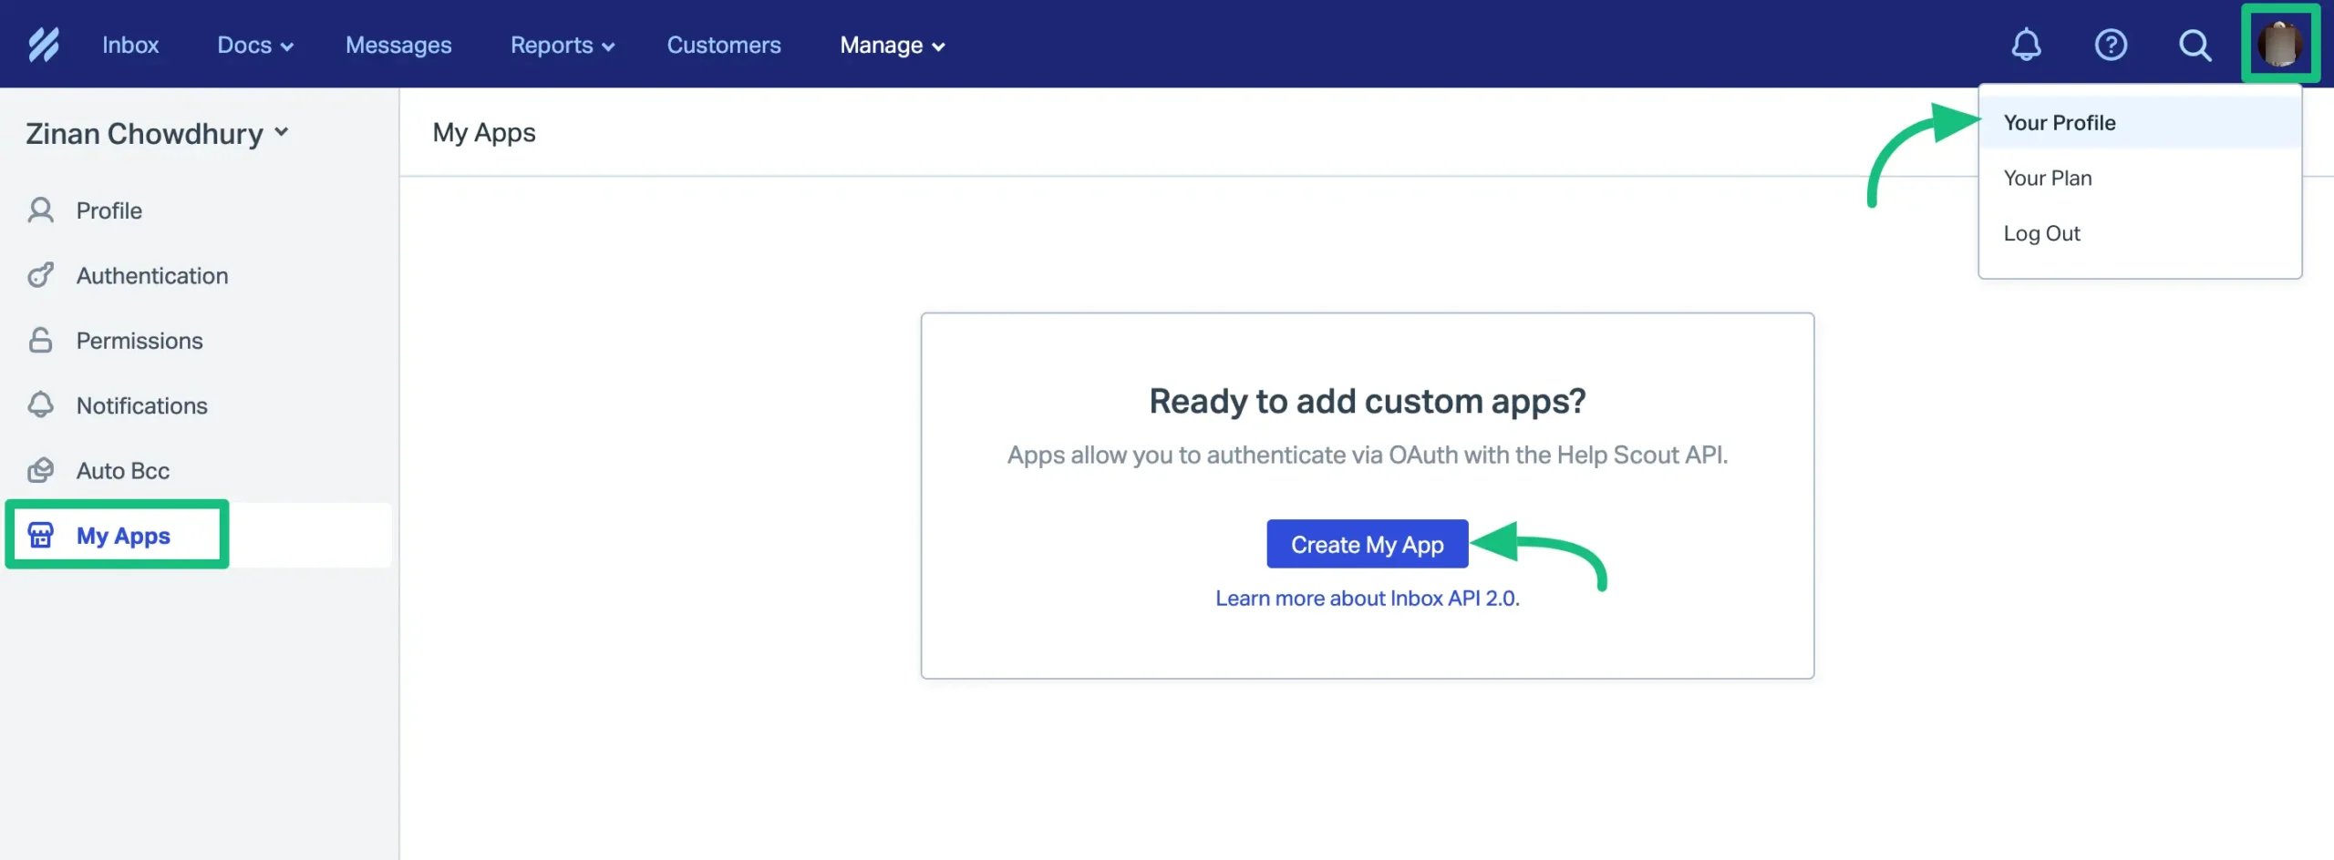
Task: Click the profile avatar icon
Action: pos(2281,44)
